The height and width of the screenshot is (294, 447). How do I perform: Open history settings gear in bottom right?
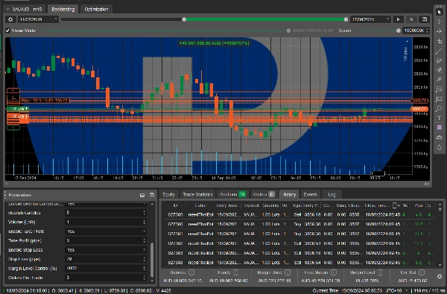click(x=440, y=276)
